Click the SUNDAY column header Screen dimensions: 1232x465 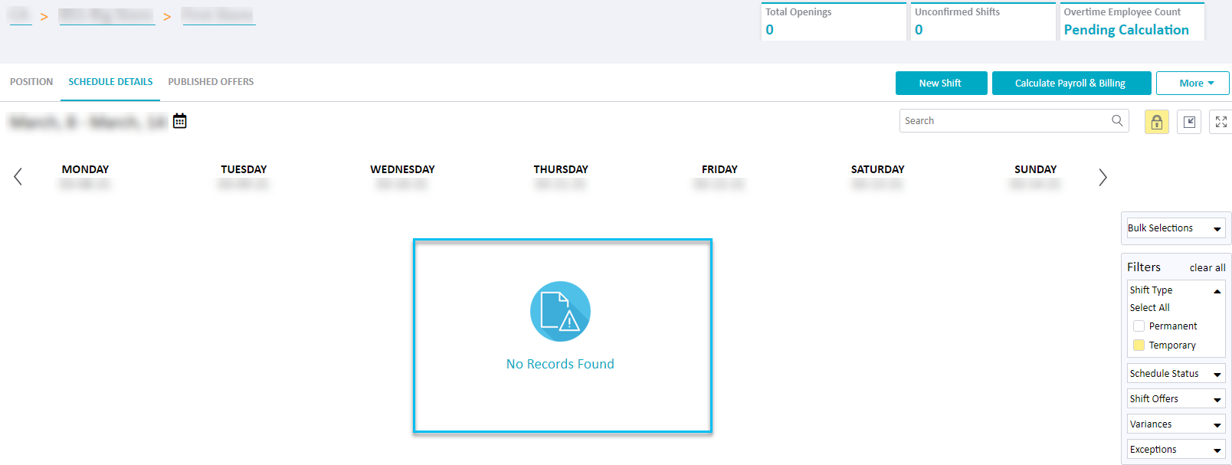[x=1035, y=169]
